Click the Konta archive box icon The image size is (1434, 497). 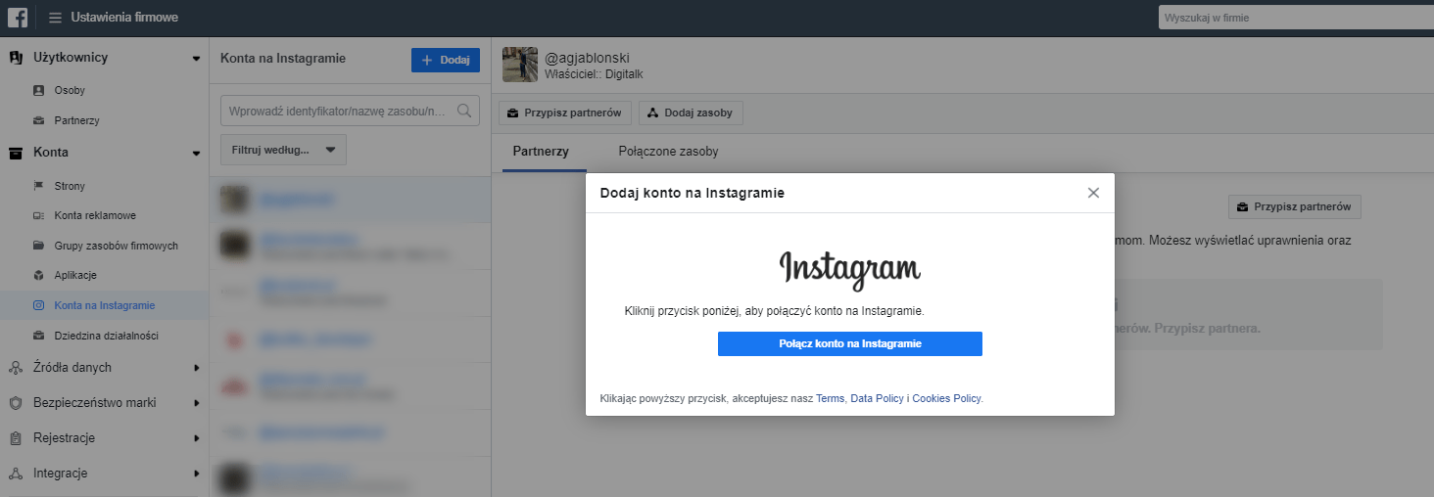coord(16,153)
